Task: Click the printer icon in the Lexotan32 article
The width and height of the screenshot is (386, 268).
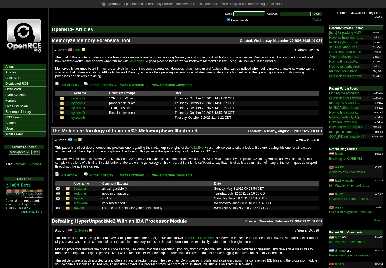Action: 86,174
